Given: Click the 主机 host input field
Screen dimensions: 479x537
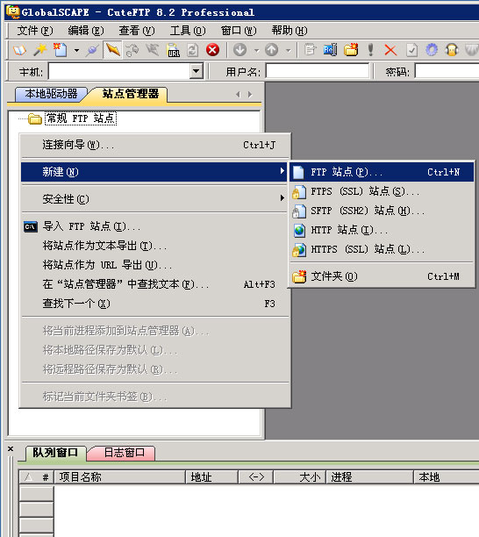Looking at the screenshot, I should 120,71.
